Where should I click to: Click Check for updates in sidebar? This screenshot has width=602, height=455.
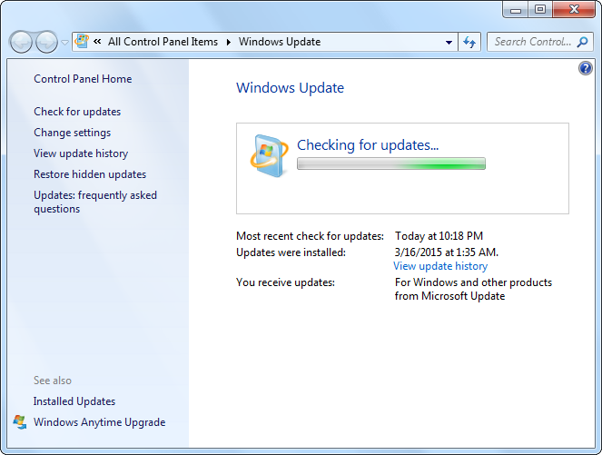pyautogui.click(x=77, y=112)
